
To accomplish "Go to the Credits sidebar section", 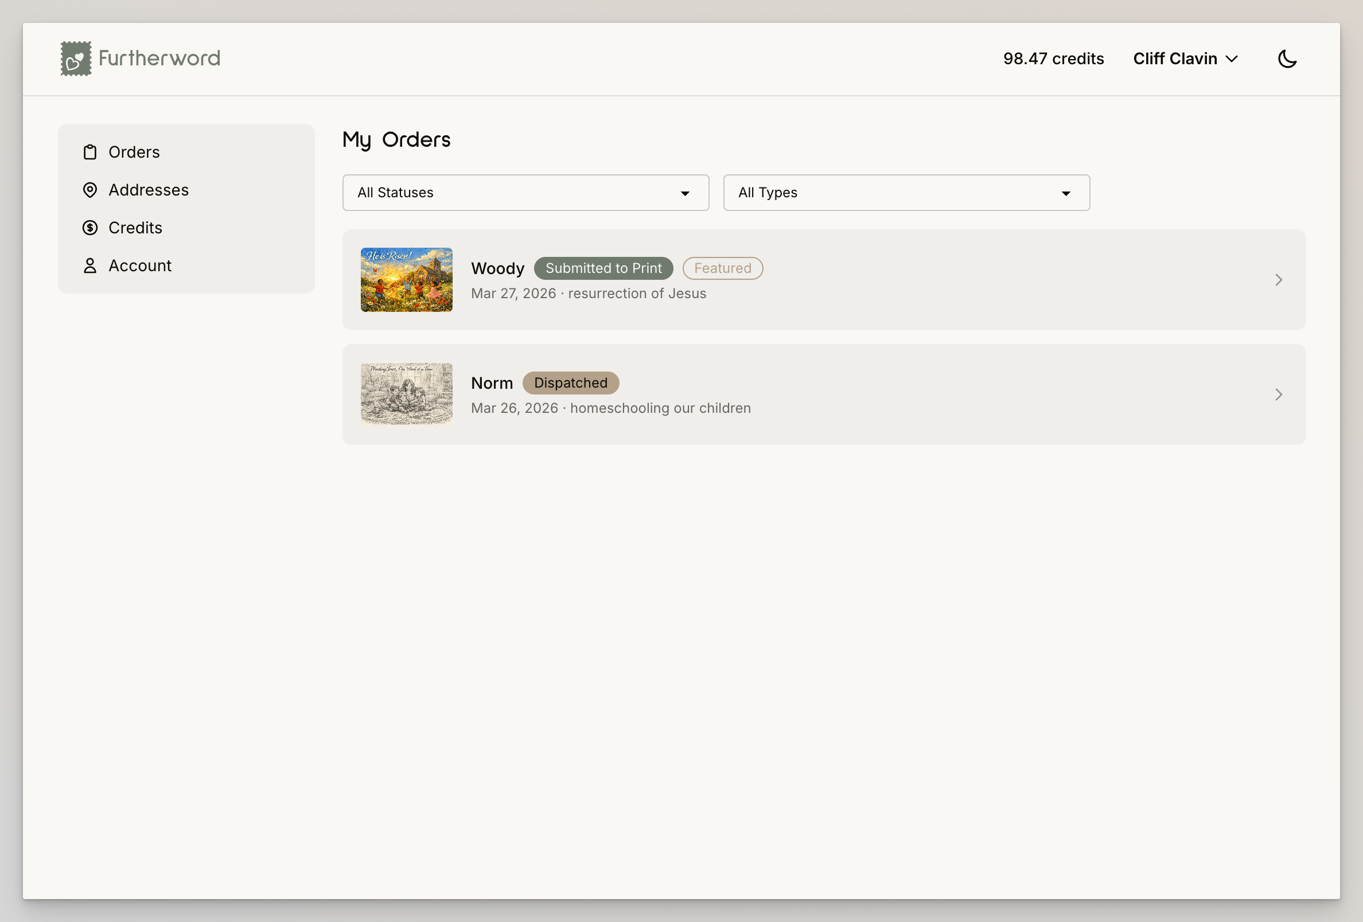I will [135, 228].
